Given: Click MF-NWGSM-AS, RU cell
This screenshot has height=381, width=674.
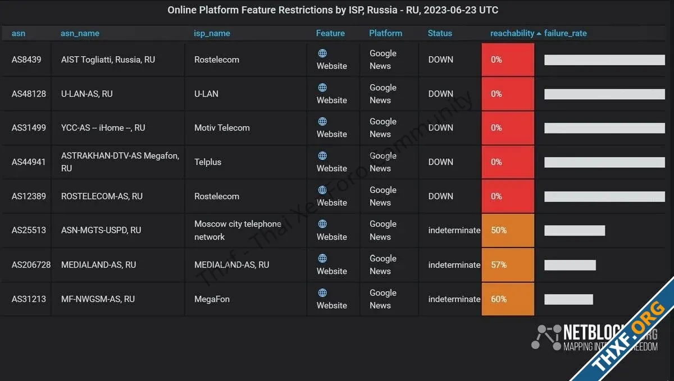Looking at the screenshot, I should 119,299.
